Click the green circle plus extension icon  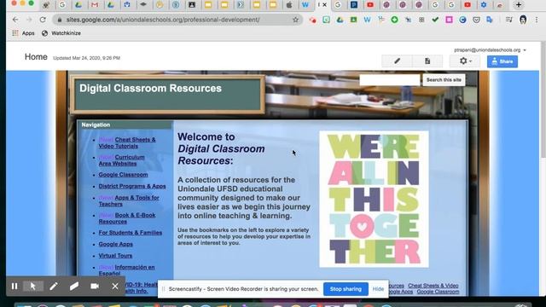coord(394,20)
